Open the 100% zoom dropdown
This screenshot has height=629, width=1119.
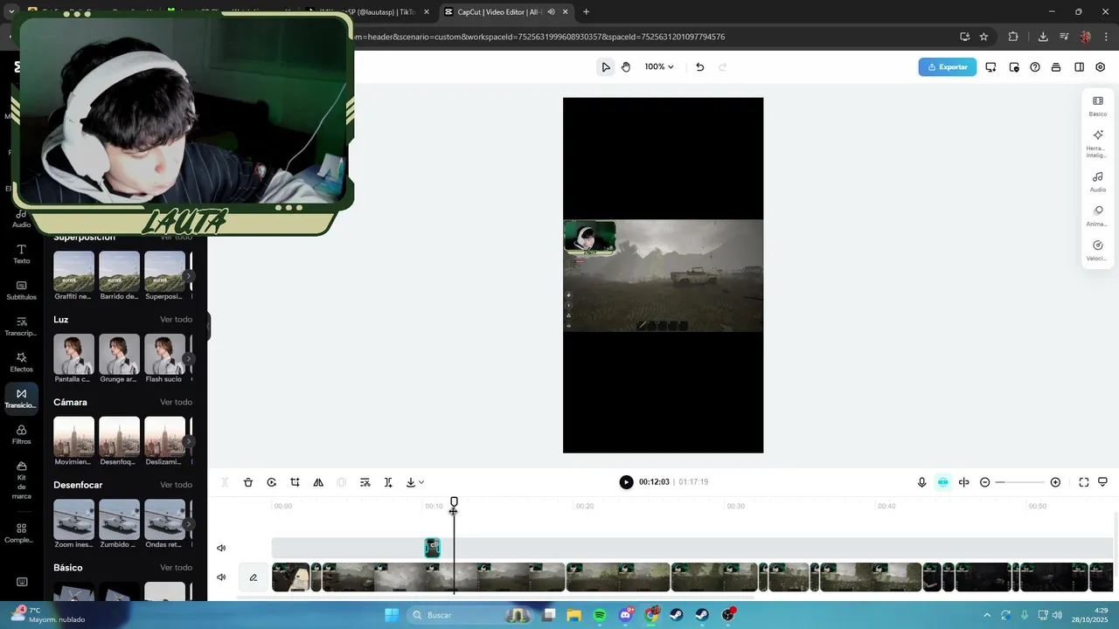(x=659, y=67)
